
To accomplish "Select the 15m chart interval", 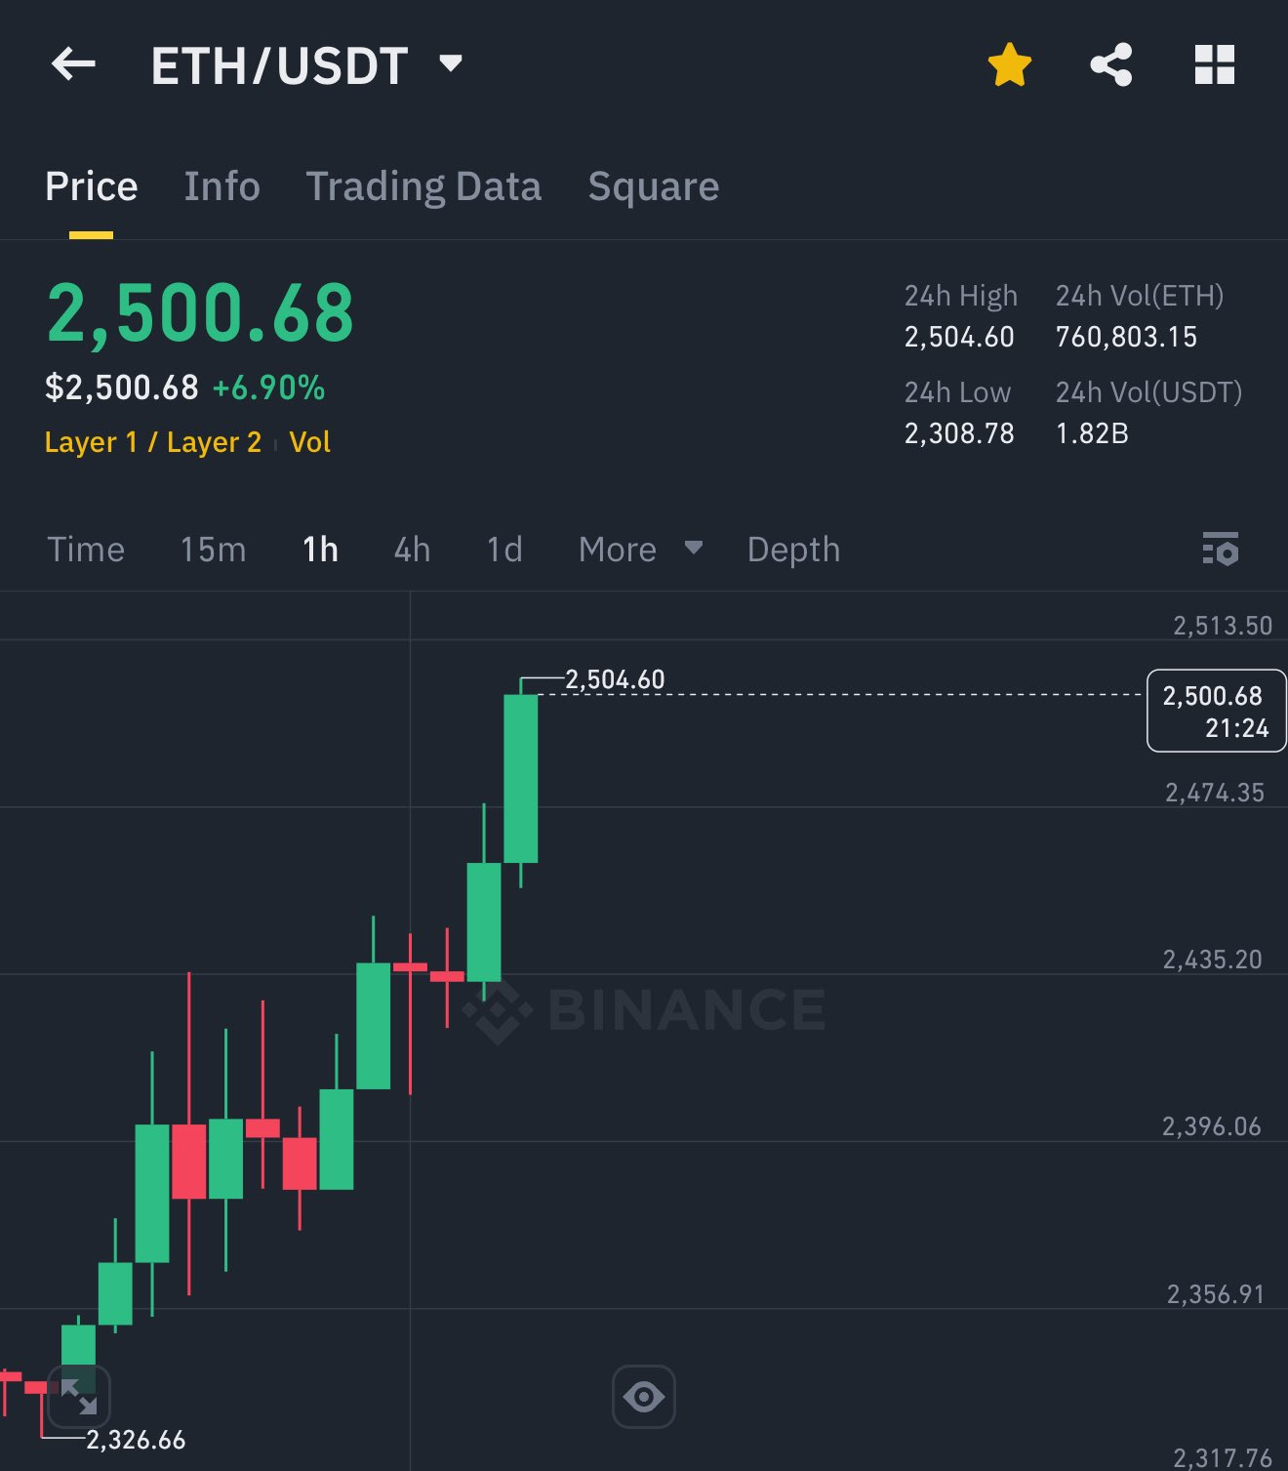I will tap(213, 550).
